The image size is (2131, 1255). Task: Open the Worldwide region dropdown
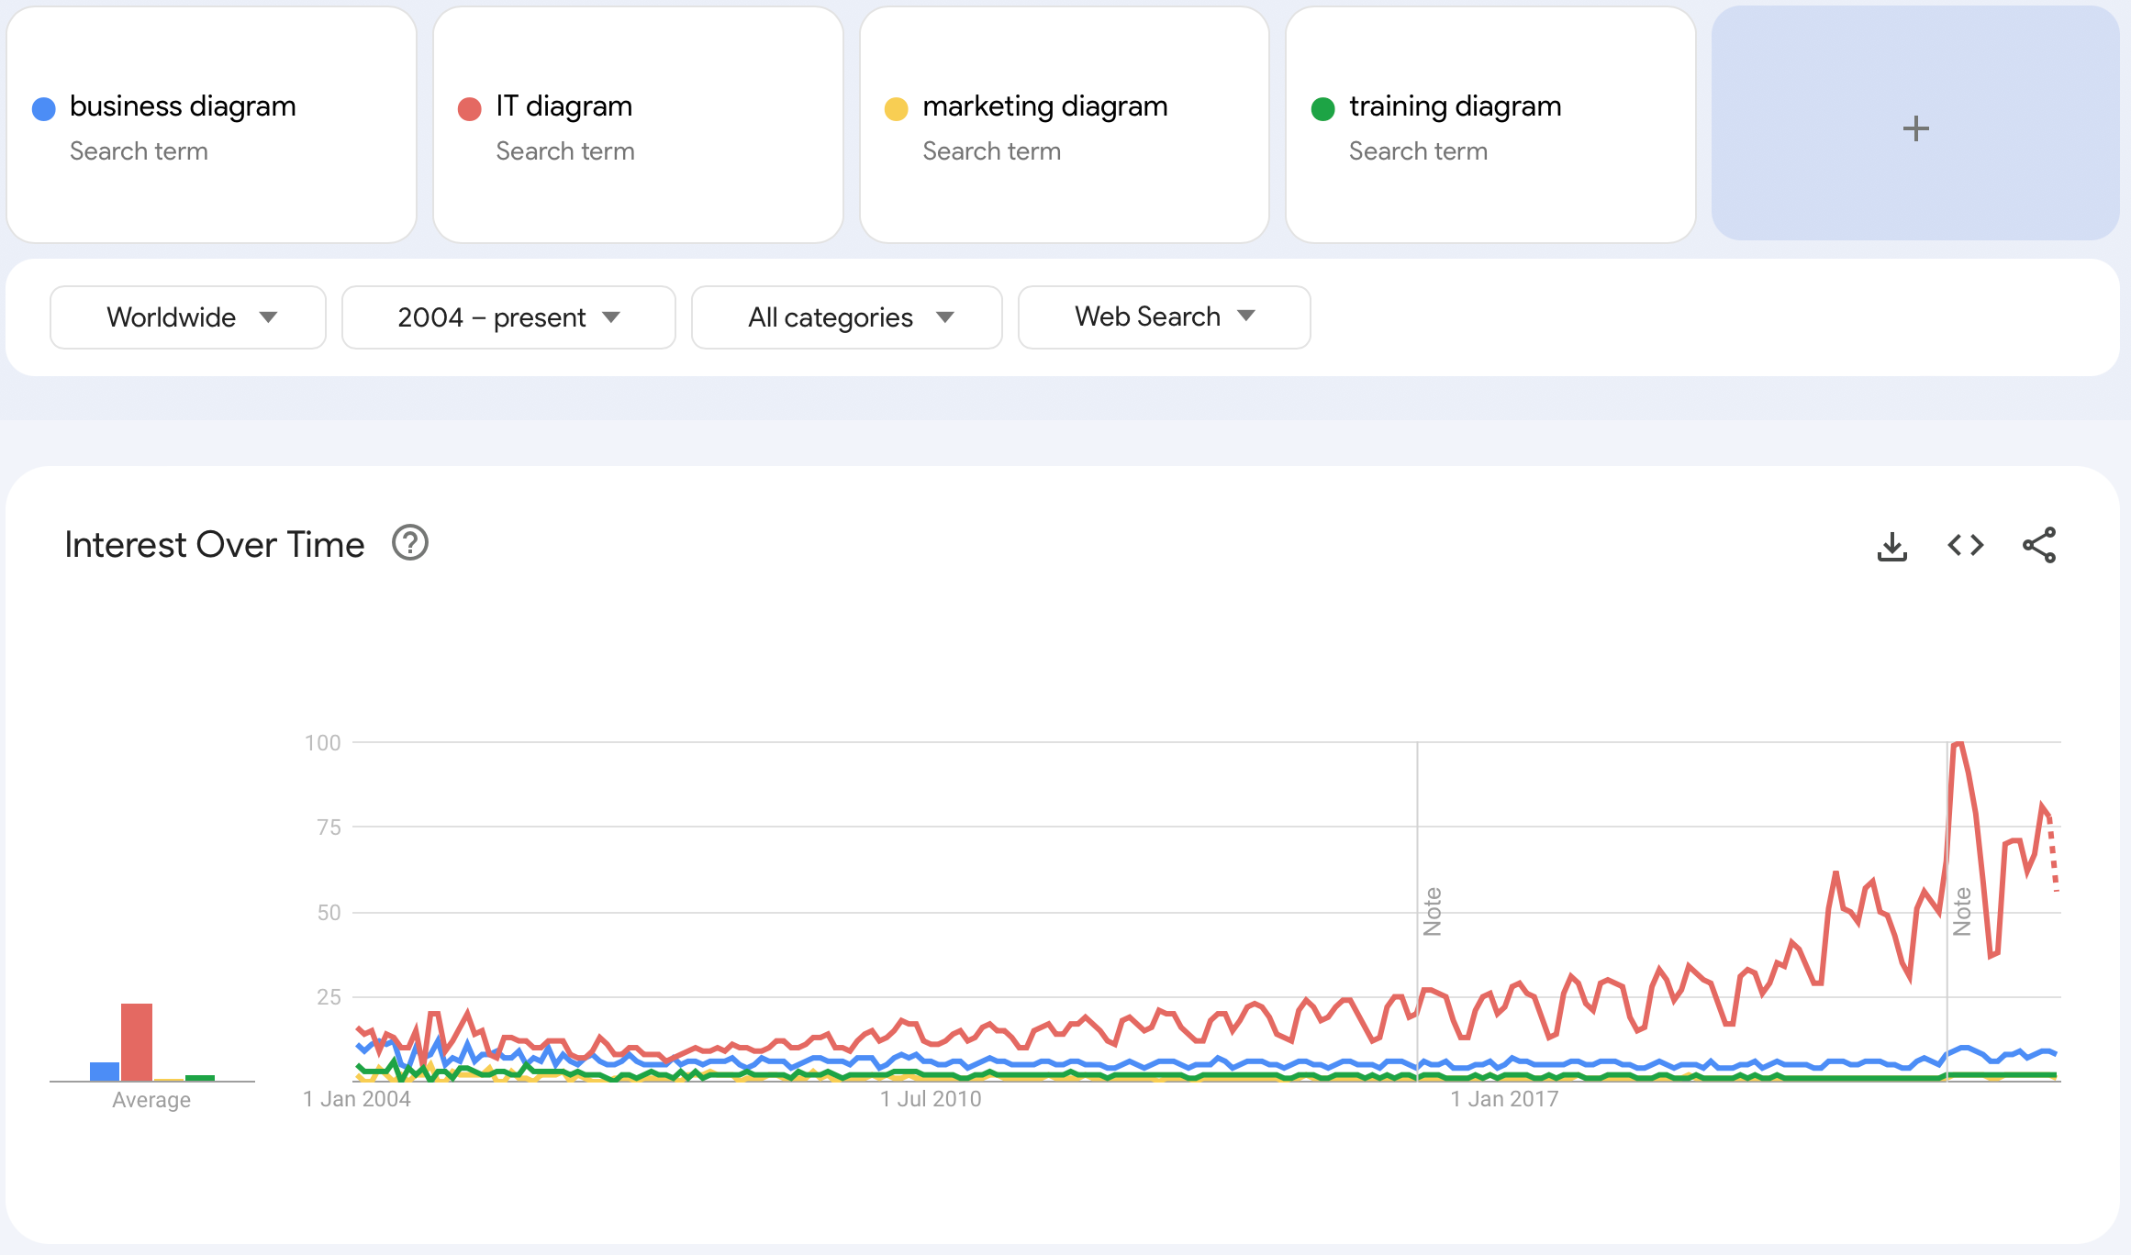pyautogui.click(x=187, y=317)
